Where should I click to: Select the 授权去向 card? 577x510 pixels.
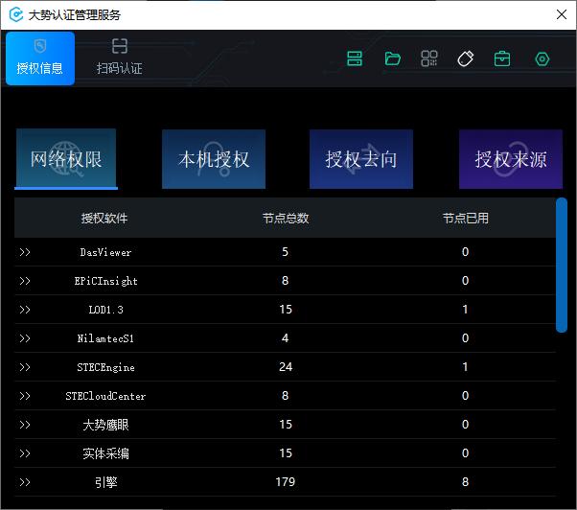(361, 159)
